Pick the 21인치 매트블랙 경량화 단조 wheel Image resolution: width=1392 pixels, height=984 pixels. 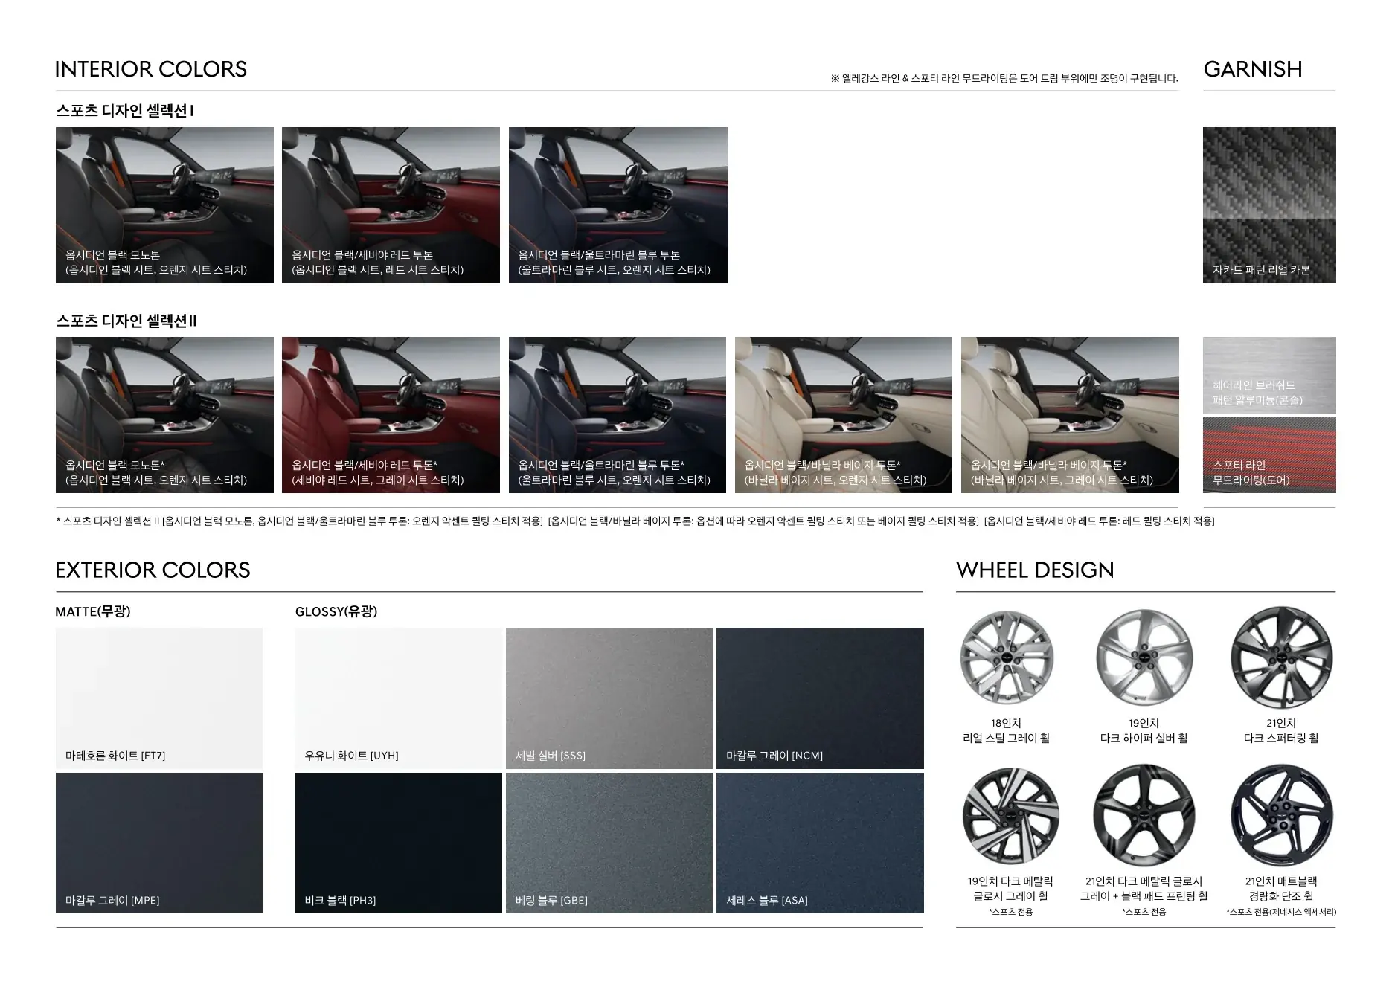coord(1281,816)
